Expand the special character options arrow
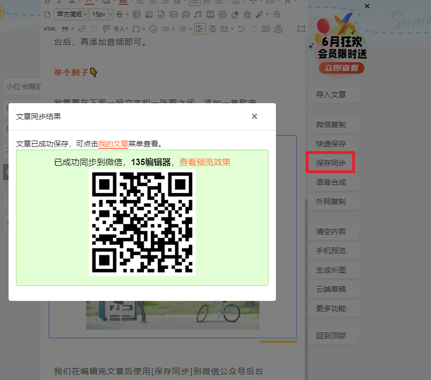Image resolution: width=431 pixels, height=380 pixels. point(144,29)
